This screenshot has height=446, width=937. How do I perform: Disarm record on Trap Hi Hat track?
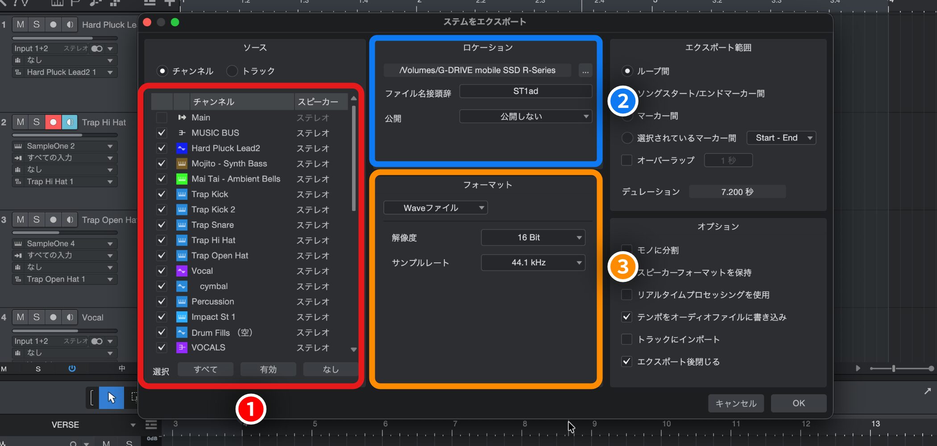tap(53, 122)
